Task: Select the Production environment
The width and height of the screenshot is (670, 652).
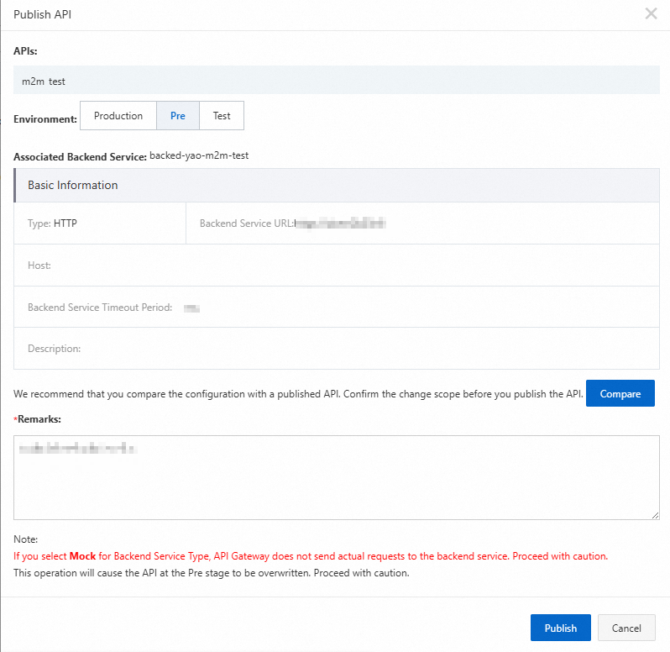Action: (118, 116)
